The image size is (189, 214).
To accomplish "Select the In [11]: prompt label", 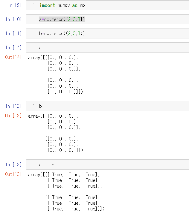I will pos(15,33).
